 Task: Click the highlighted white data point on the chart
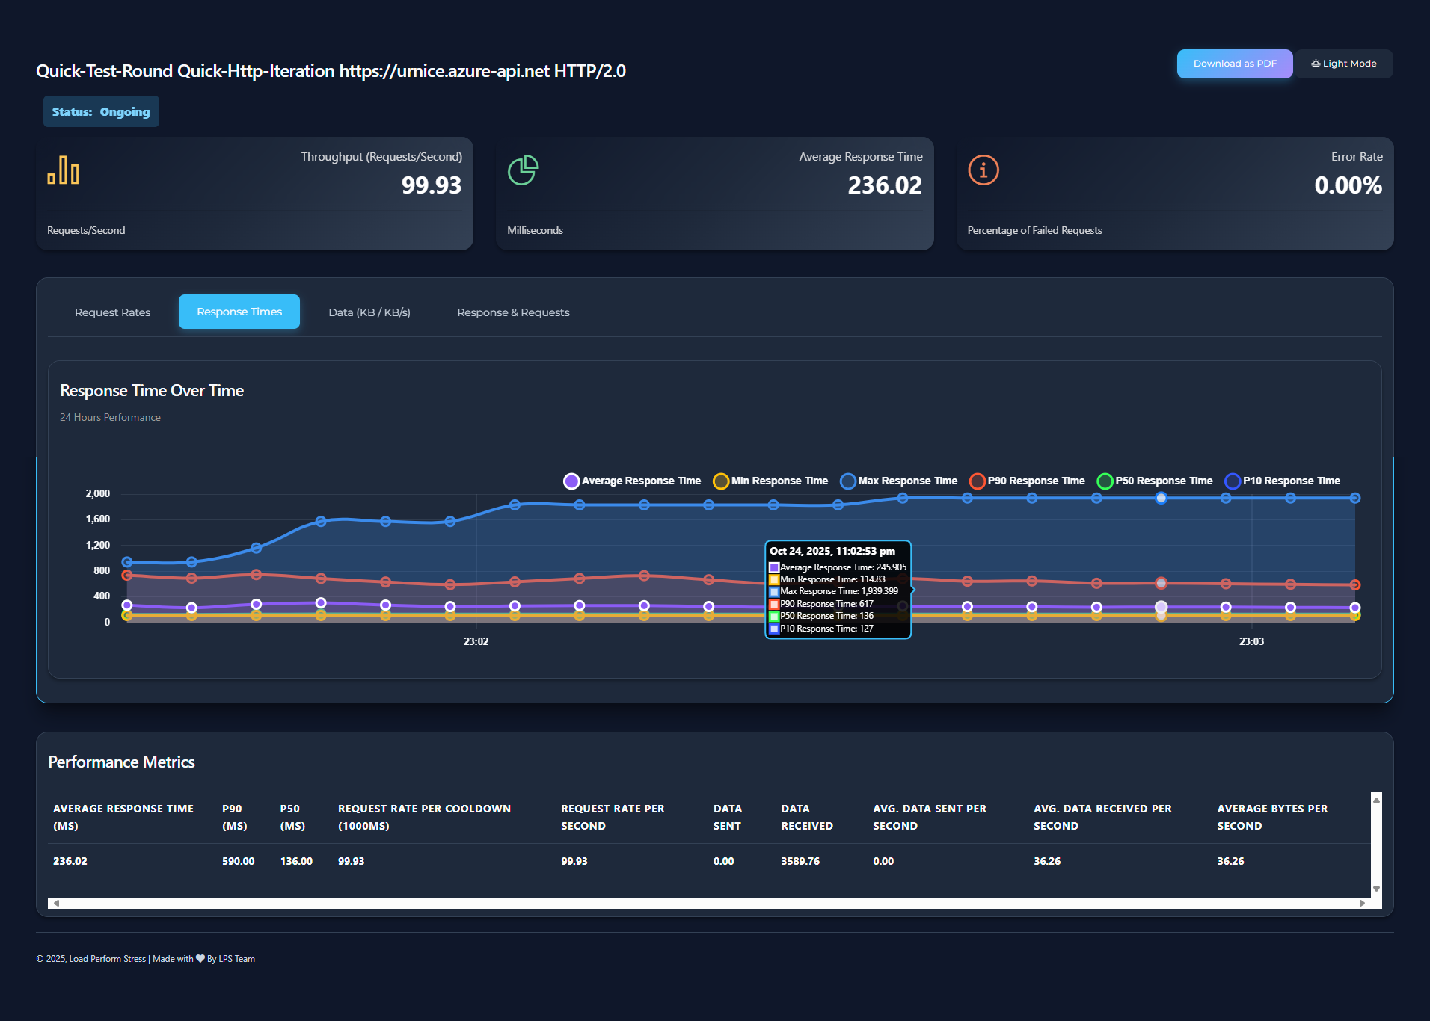tap(1160, 498)
